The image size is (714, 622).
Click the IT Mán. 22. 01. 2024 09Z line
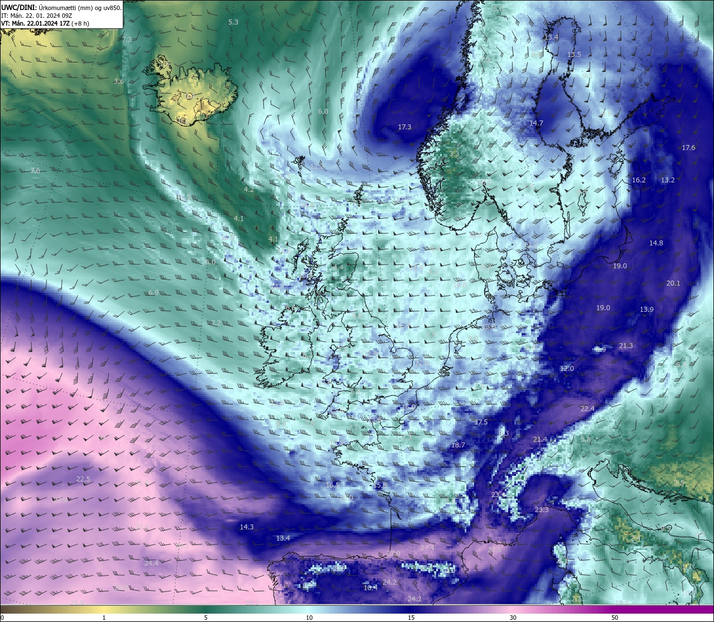pyautogui.click(x=36, y=16)
